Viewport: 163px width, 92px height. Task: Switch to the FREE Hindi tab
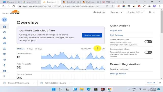110,2
